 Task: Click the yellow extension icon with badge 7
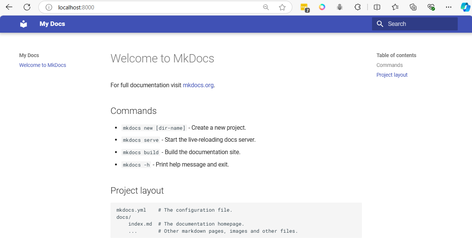pos(304,7)
